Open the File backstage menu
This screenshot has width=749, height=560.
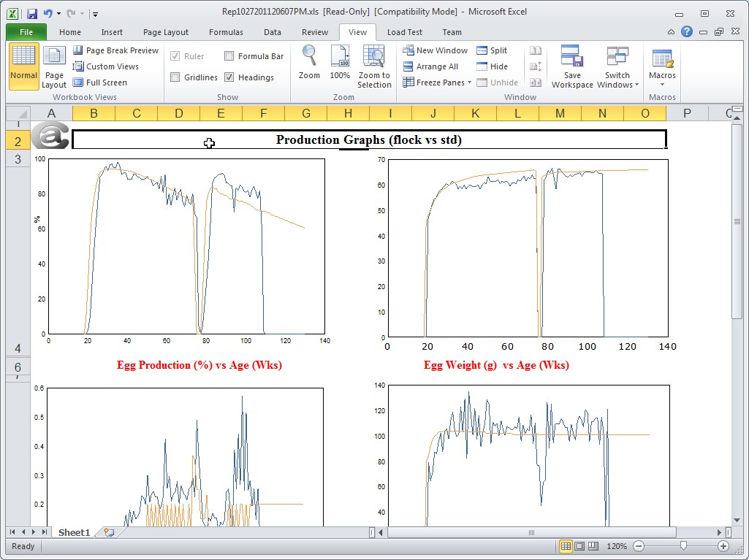coord(26,32)
